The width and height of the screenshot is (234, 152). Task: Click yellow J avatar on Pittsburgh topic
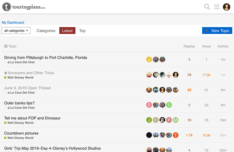(x=149, y=59)
